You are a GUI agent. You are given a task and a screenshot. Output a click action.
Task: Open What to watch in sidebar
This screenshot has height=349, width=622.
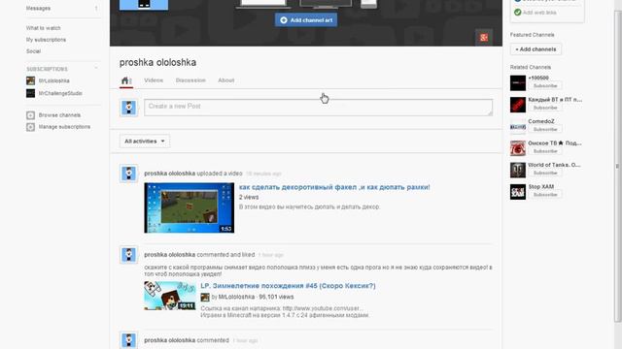(x=43, y=28)
